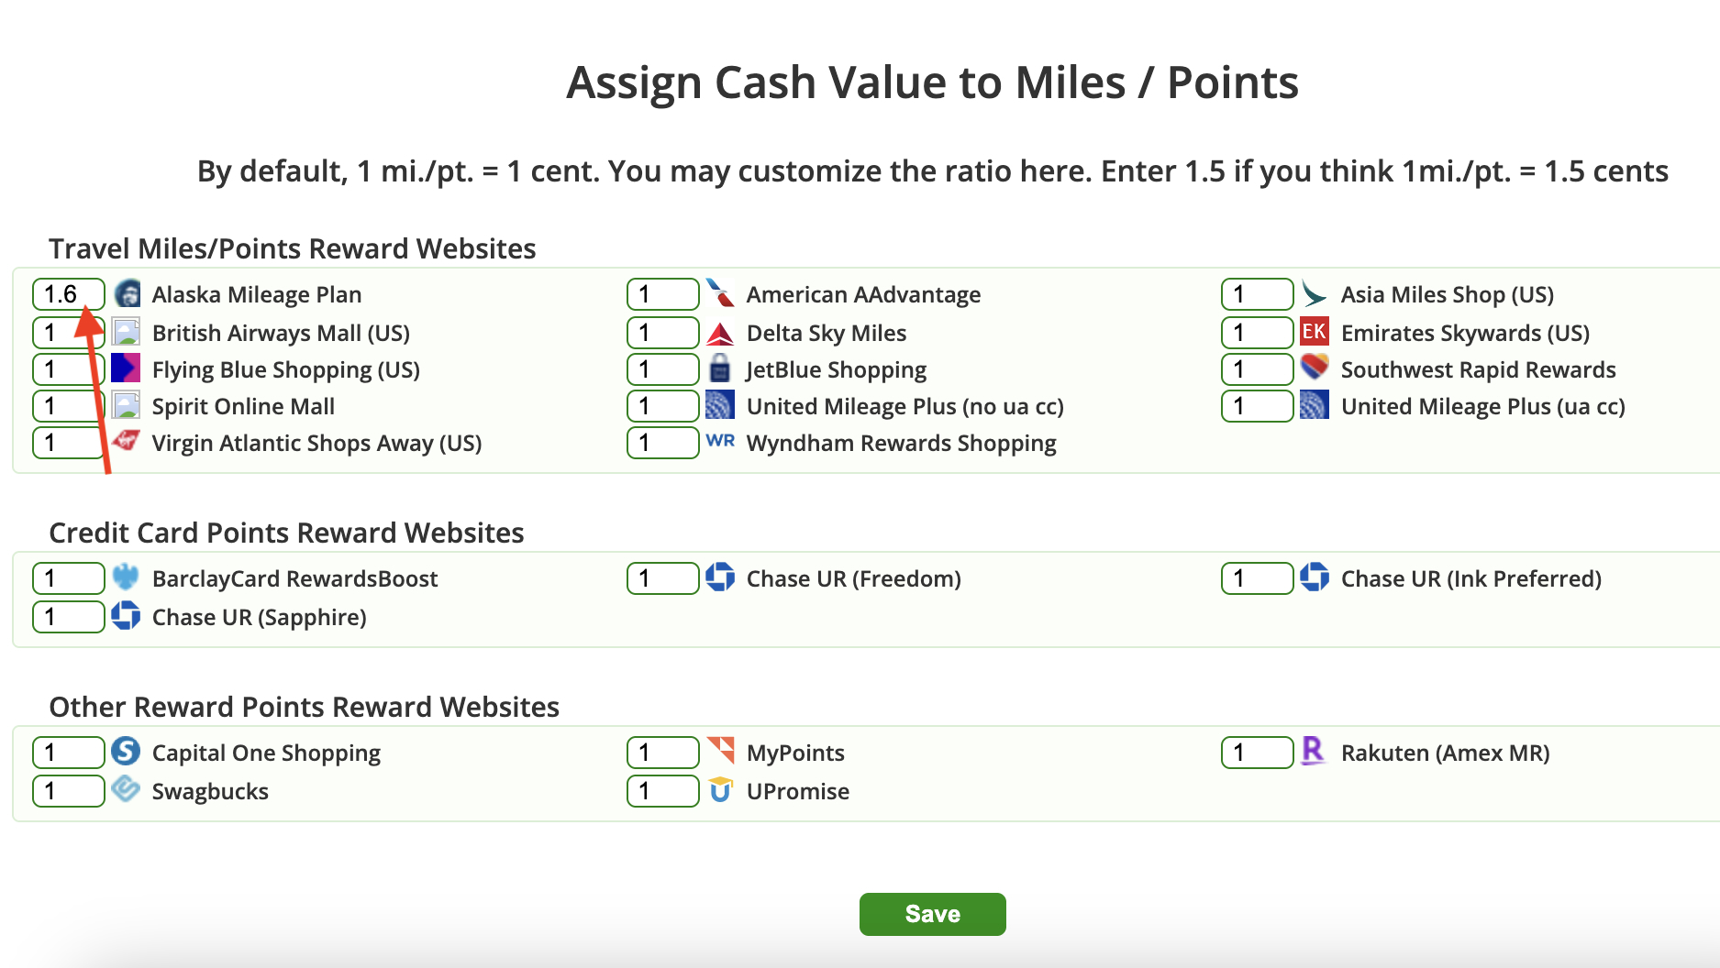
Task: Select the British Airways Mall value field
Action: tap(69, 333)
